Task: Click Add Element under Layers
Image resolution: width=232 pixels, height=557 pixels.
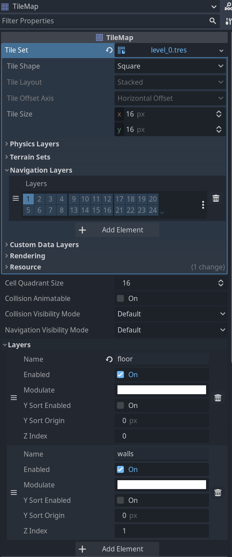Action: [117, 549]
